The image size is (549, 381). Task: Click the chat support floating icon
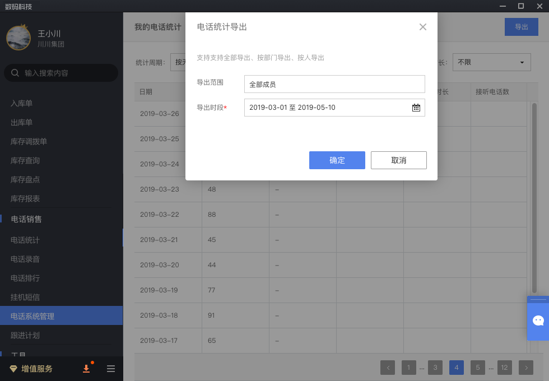coord(538,320)
